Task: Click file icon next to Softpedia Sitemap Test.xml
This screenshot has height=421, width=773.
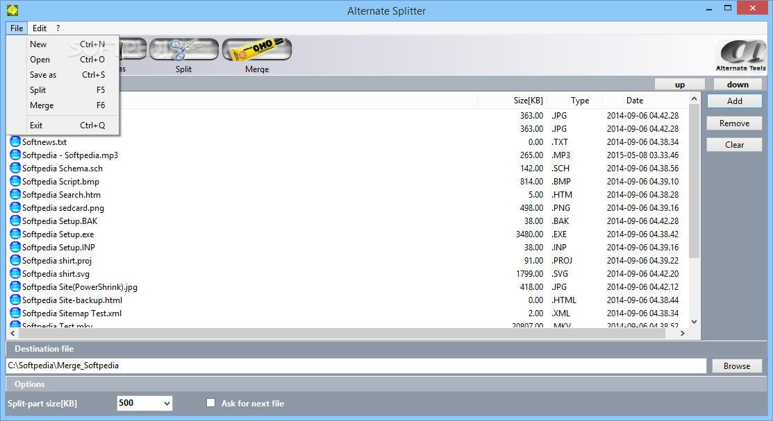Action: click(15, 313)
